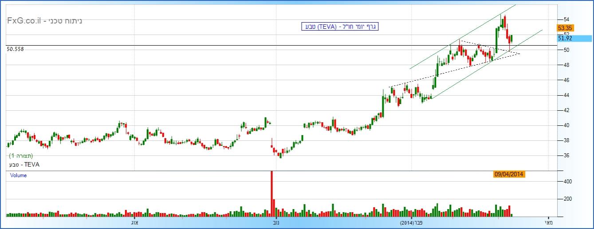
Task: Click the מאי month label on time axis
Action: click(549, 222)
